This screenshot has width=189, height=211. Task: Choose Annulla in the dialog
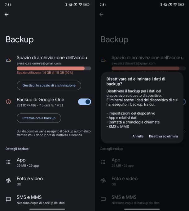click(x=138, y=136)
